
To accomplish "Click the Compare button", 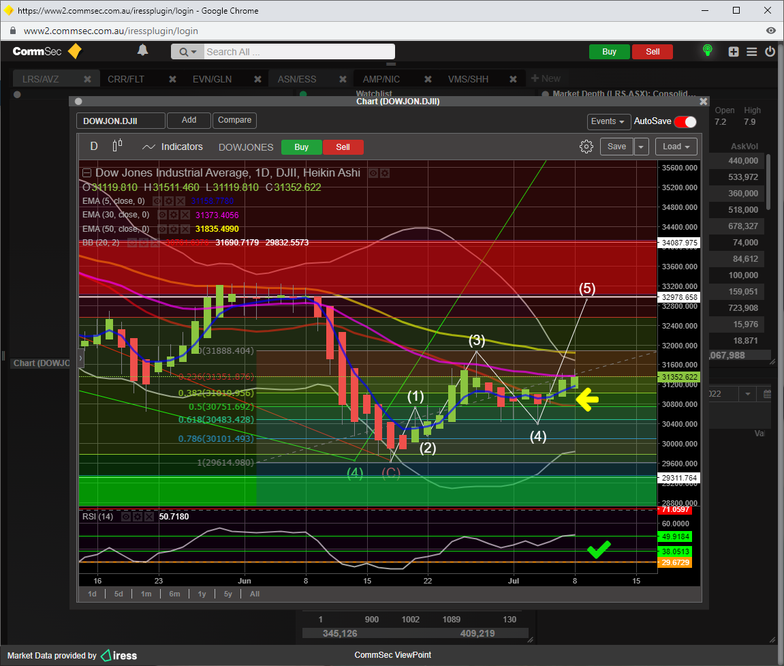I will pos(234,120).
